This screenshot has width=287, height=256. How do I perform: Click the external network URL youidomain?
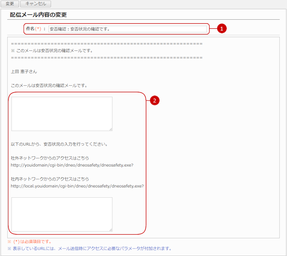pos(72,165)
